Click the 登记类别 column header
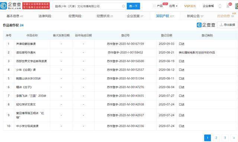Screen dimensions: 238x142 [207, 35]
